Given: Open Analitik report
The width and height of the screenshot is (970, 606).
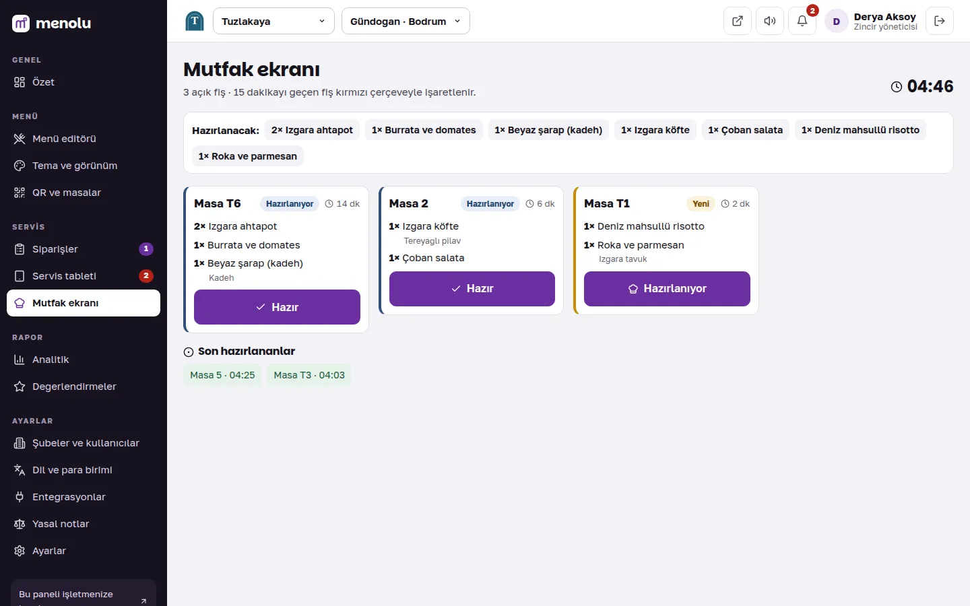Looking at the screenshot, I should tap(84, 360).
